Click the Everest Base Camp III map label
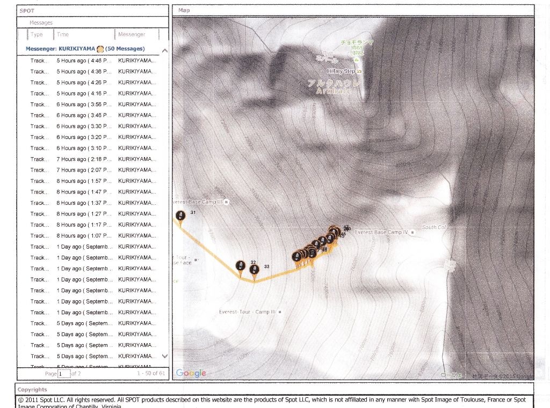 pos(198,202)
